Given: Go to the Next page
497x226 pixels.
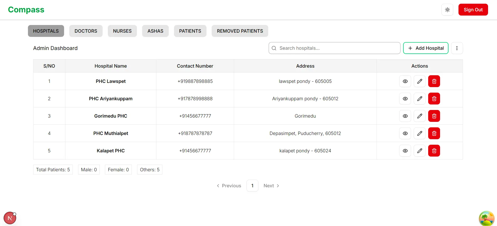Looking at the screenshot, I should pos(271,186).
